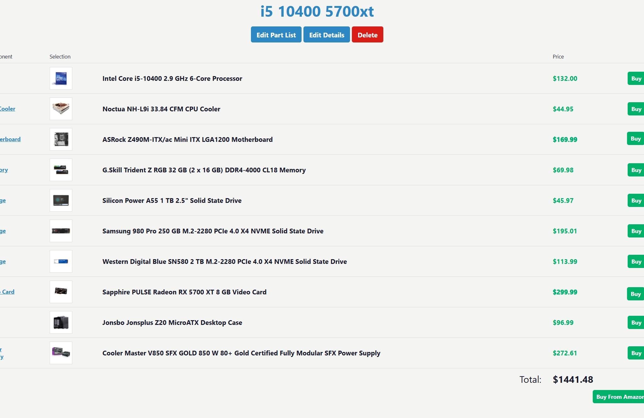The image size is (644, 418).
Task: Open the Cooler Master V850 power supply thumbnail
Action: [x=61, y=353]
